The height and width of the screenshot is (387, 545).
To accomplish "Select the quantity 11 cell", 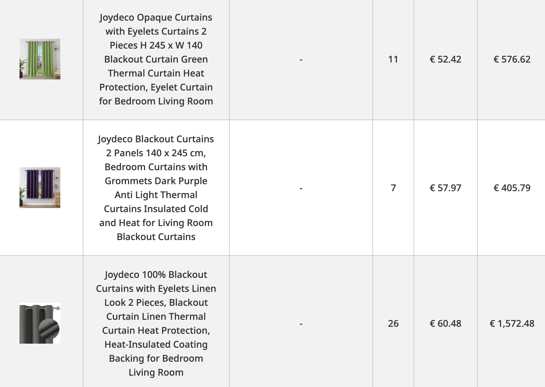I will [x=393, y=59].
